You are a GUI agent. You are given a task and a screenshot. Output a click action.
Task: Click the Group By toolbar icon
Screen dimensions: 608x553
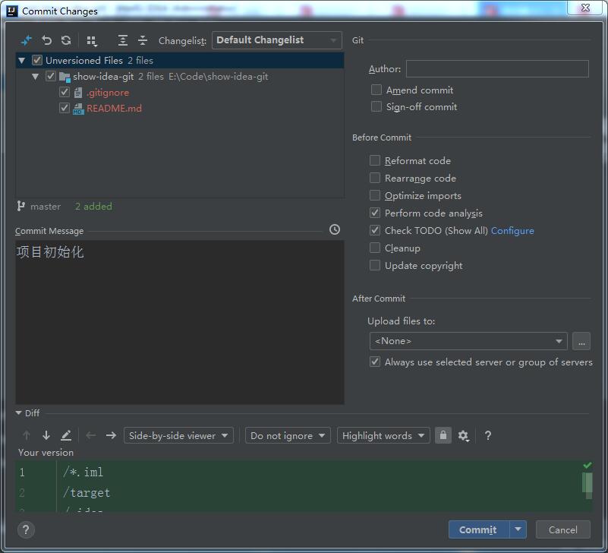[92, 40]
